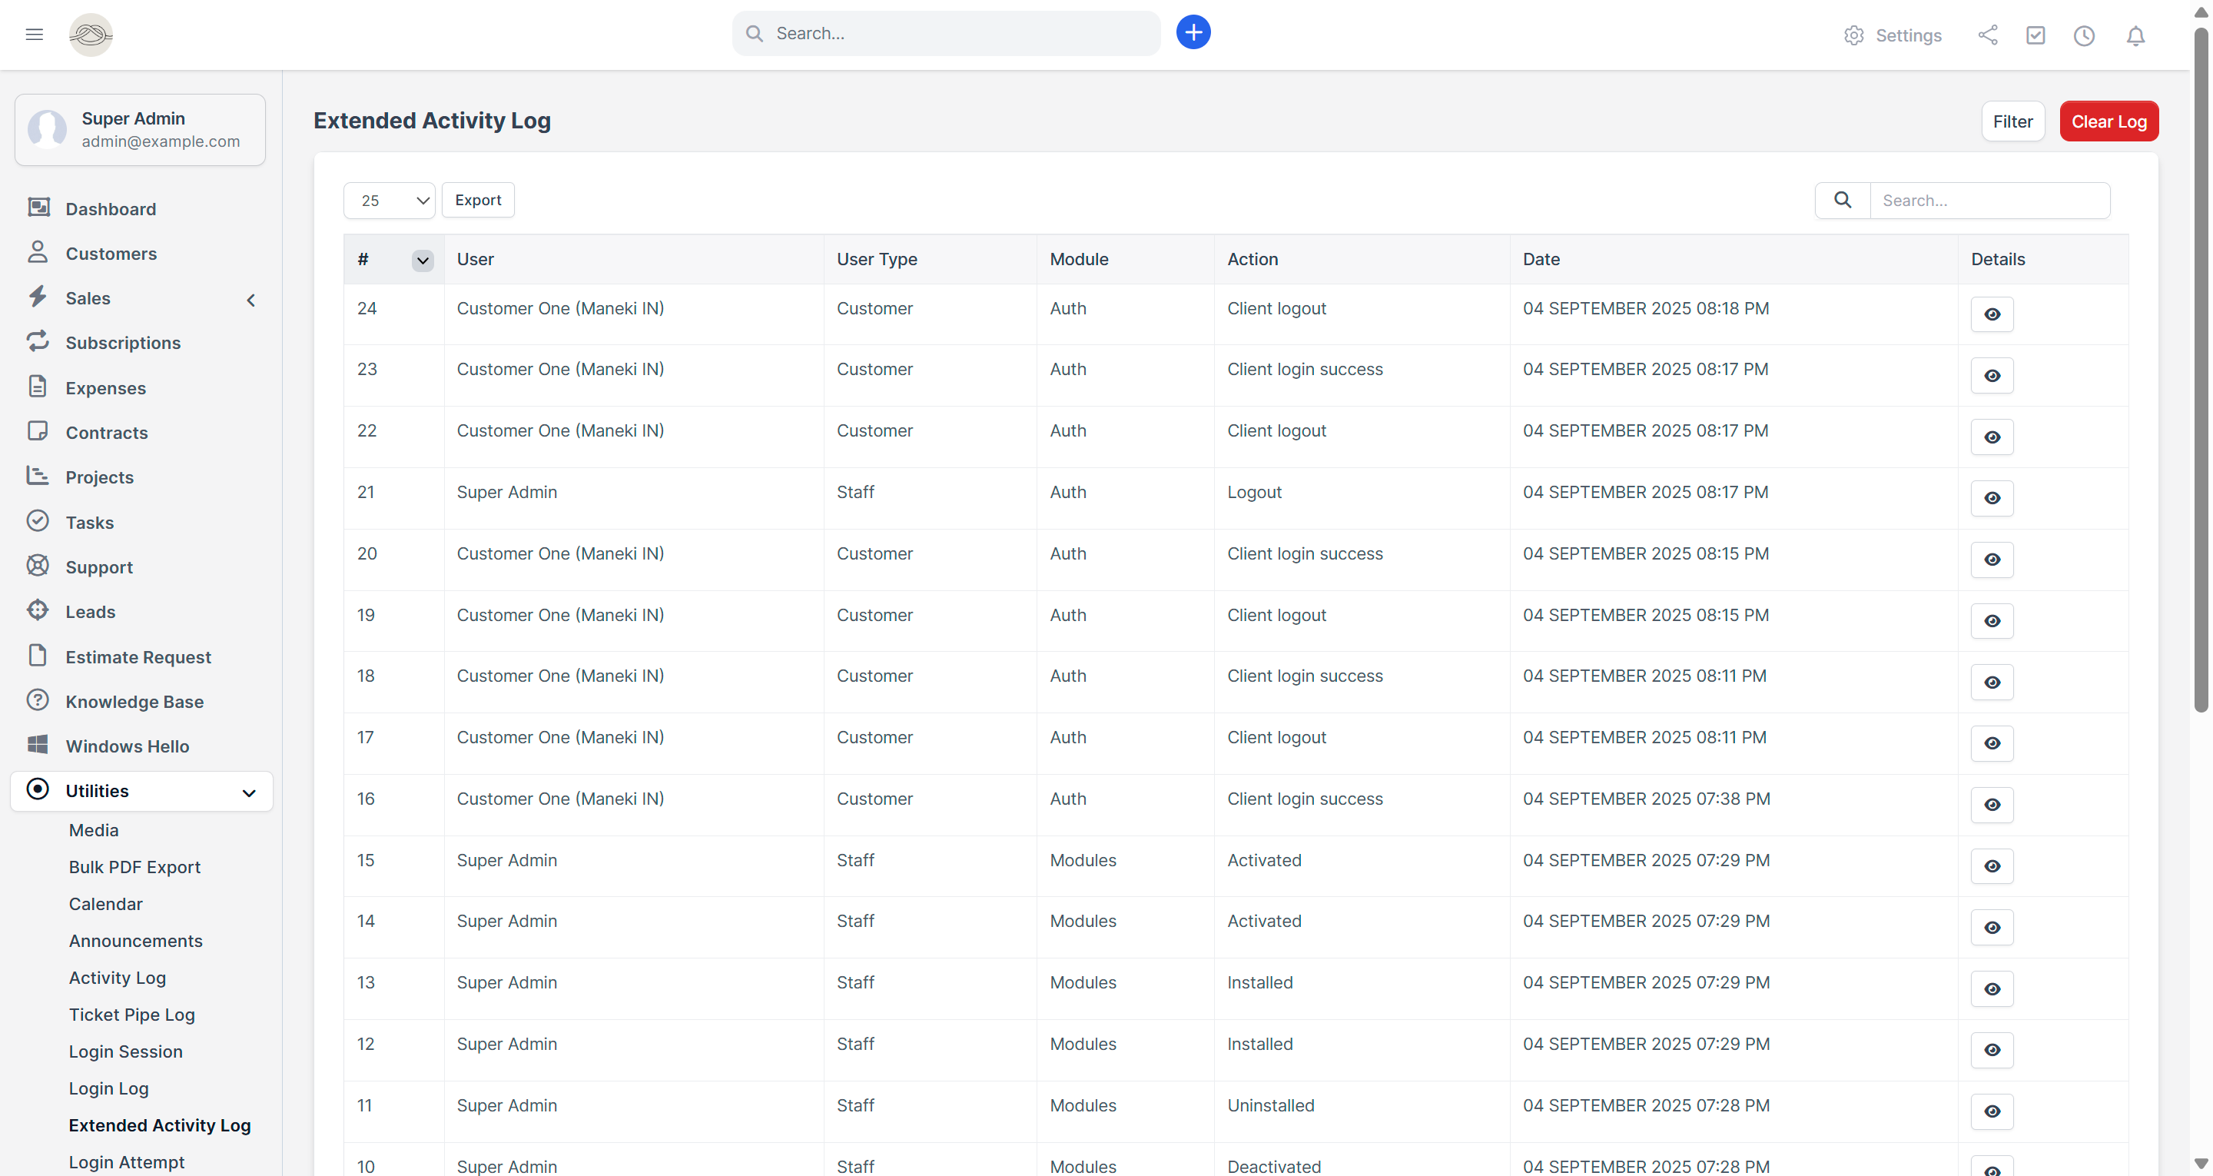Open the to-do checklist icon
Screen dimensions: 2213x1176
pos(2035,35)
